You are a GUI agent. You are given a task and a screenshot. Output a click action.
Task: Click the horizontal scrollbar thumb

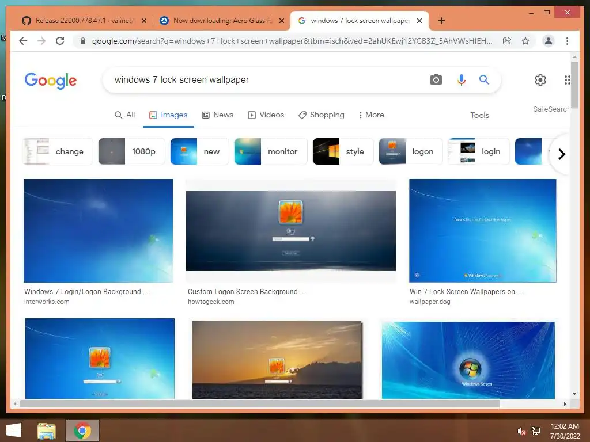click(x=260, y=403)
